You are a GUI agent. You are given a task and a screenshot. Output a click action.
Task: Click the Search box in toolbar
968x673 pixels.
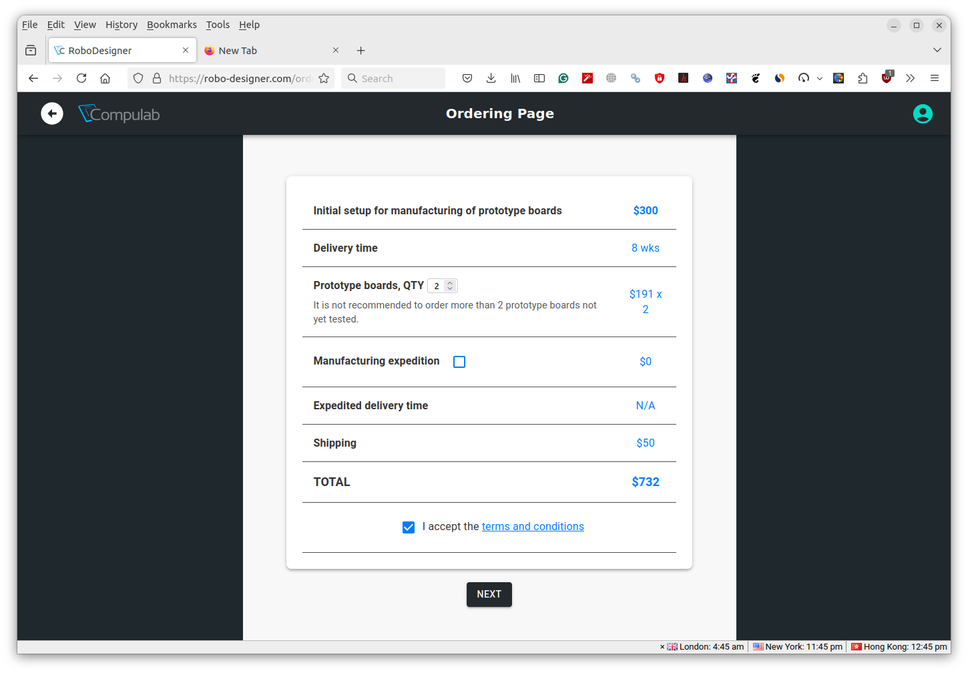point(393,78)
